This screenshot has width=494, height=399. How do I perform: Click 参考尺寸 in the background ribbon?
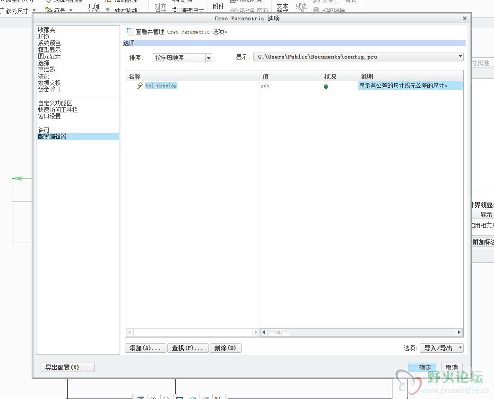click(17, 11)
